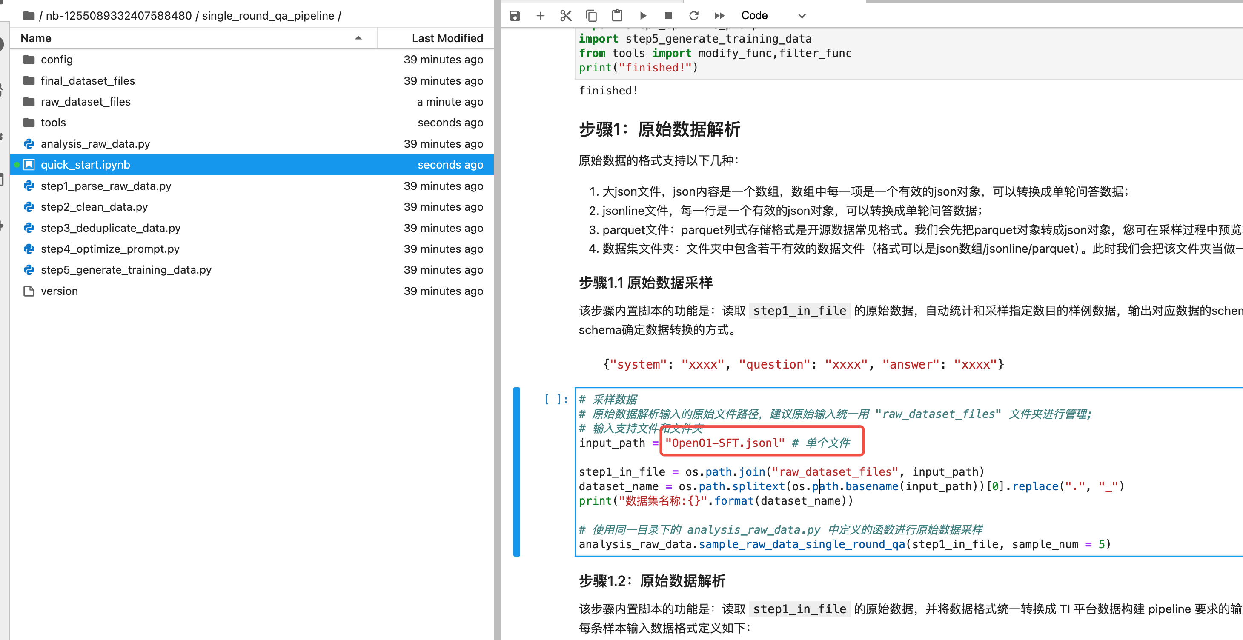The image size is (1243, 640).
Task: Go to the root folder icon in breadcrumb
Action: [x=29, y=16]
